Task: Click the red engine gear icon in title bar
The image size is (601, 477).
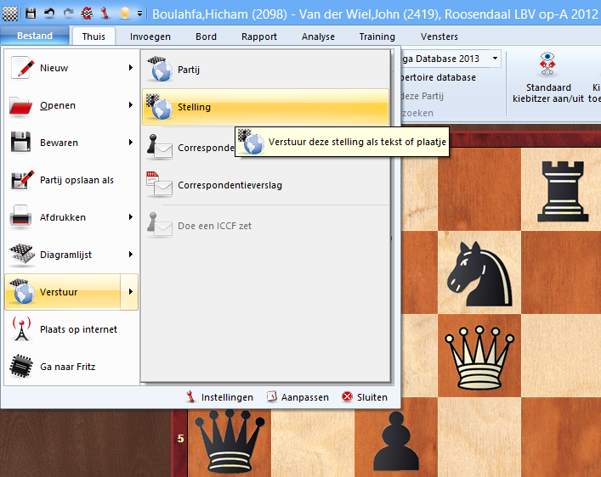Action: pos(87,14)
